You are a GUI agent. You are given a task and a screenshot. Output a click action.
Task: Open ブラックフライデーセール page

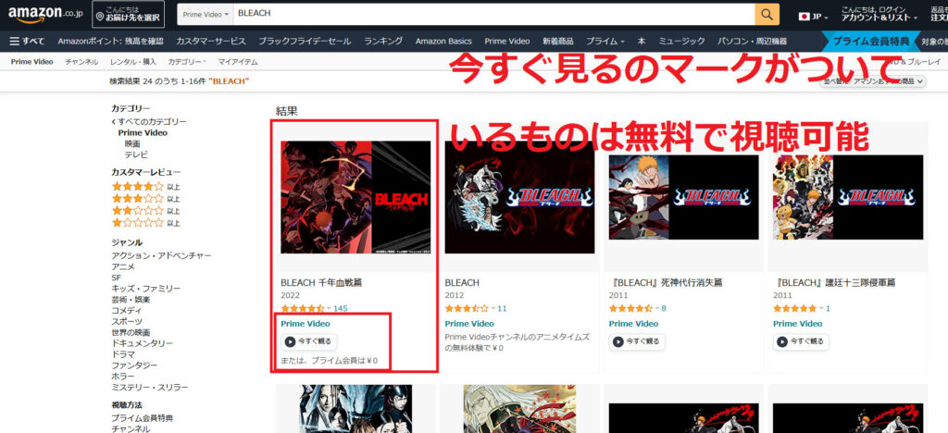pyautogui.click(x=305, y=41)
